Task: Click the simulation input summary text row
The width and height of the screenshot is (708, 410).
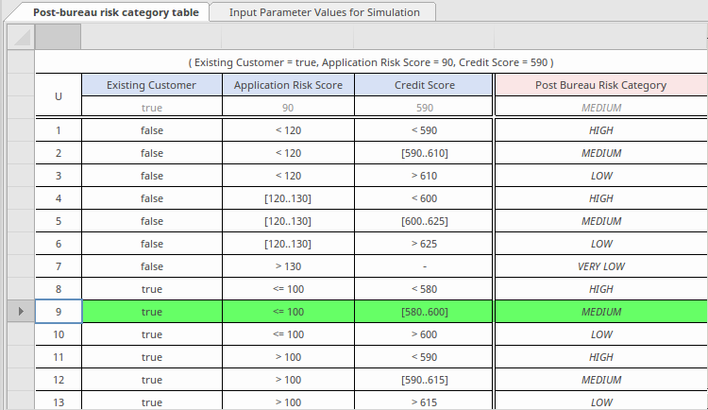Action: [x=370, y=61]
